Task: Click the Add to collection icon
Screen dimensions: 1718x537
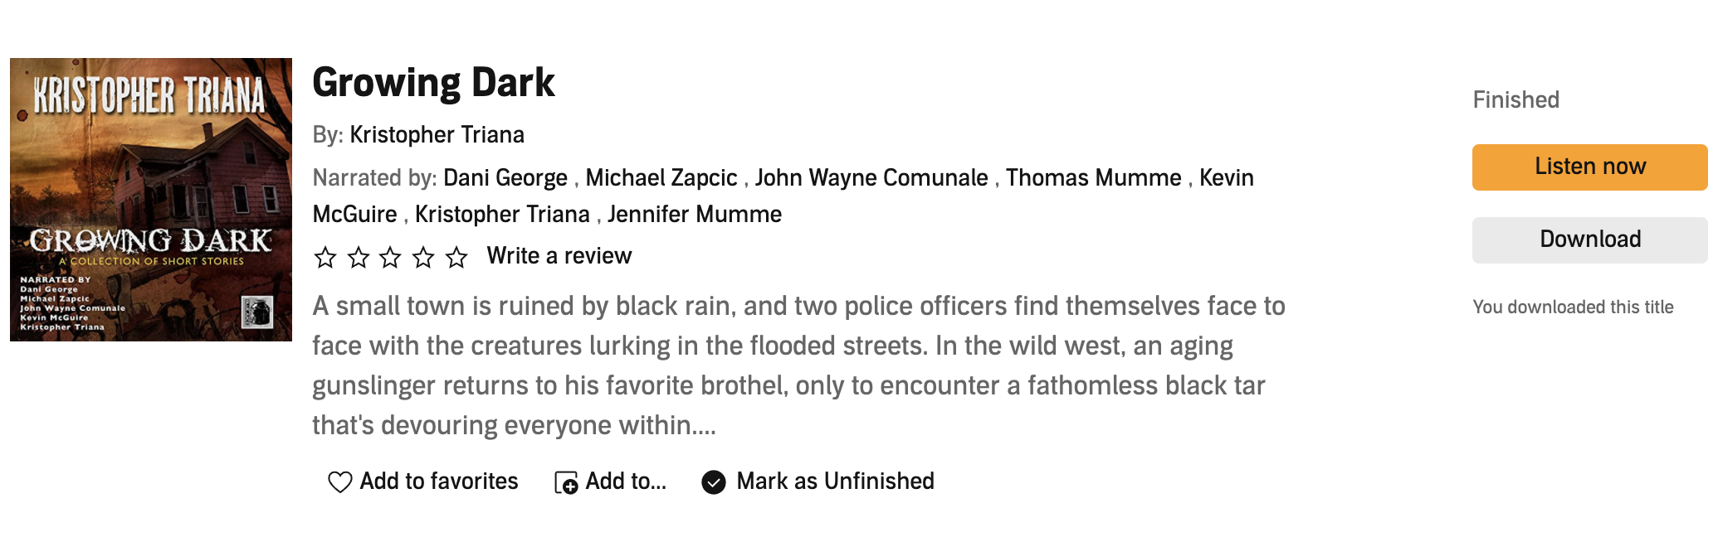Action: [x=566, y=482]
